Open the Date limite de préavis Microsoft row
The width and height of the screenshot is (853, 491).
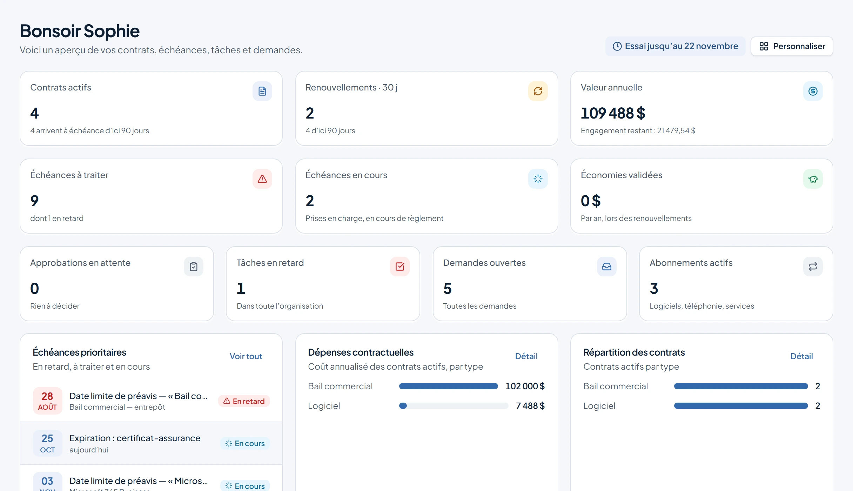click(x=151, y=479)
